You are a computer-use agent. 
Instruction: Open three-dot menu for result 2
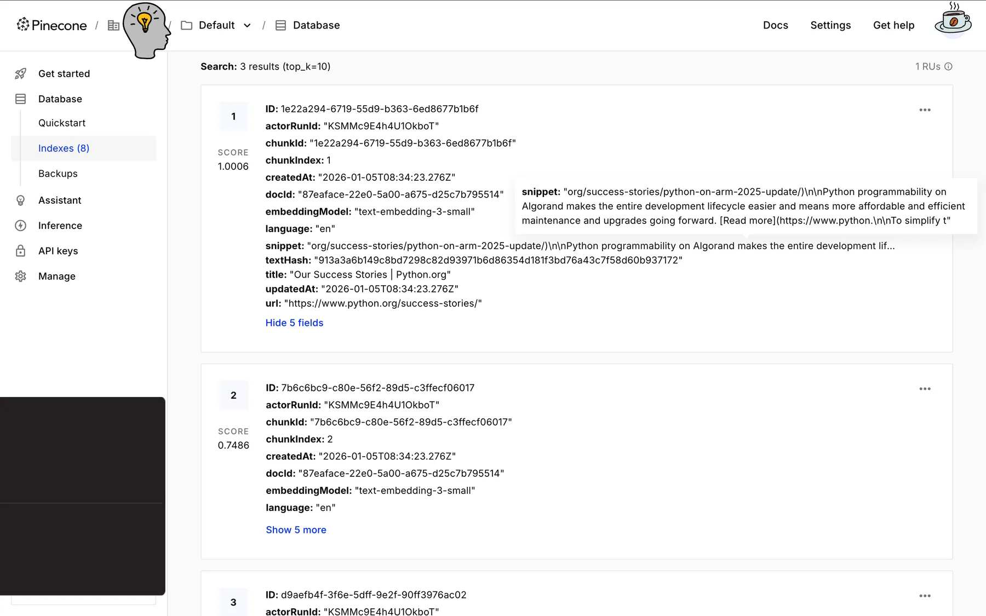pyautogui.click(x=925, y=389)
